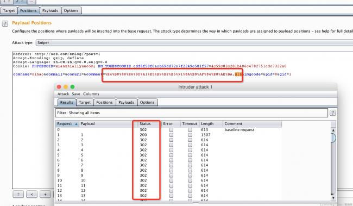Image resolution: width=353 pixels, height=206 pixels.
Task: Click the Filter: Showing all items bar
Action: pos(191,113)
